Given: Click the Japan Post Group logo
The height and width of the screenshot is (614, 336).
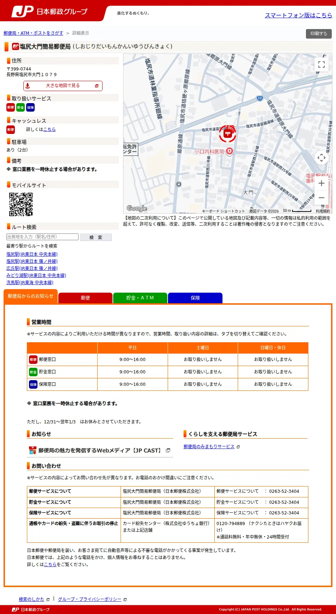Looking at the screenshot, I should coord(50,12).
